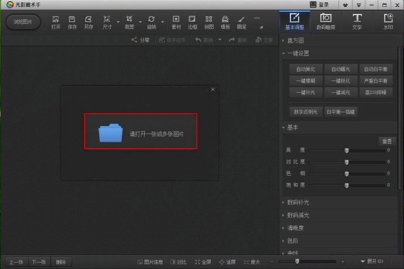Click the 保存 (Save) toolbar icon
Viewport: 404px width, 269px height.
tap(72, 22)
